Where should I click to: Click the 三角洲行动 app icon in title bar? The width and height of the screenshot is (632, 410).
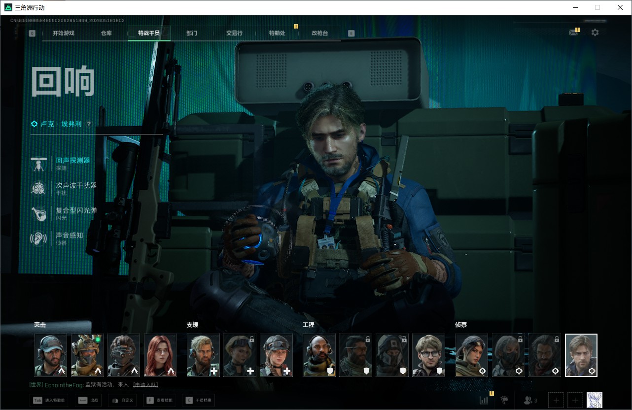pyautogui.click(x=8, y=7)
